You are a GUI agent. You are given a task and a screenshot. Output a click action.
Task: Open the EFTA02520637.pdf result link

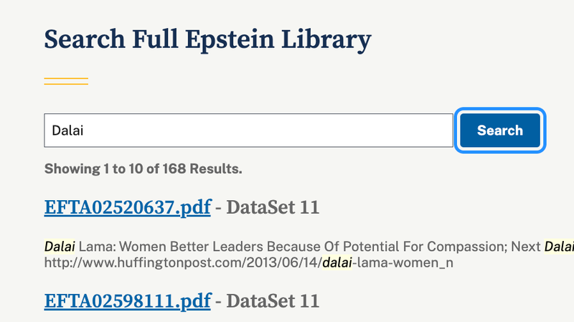tap(127, 207)
